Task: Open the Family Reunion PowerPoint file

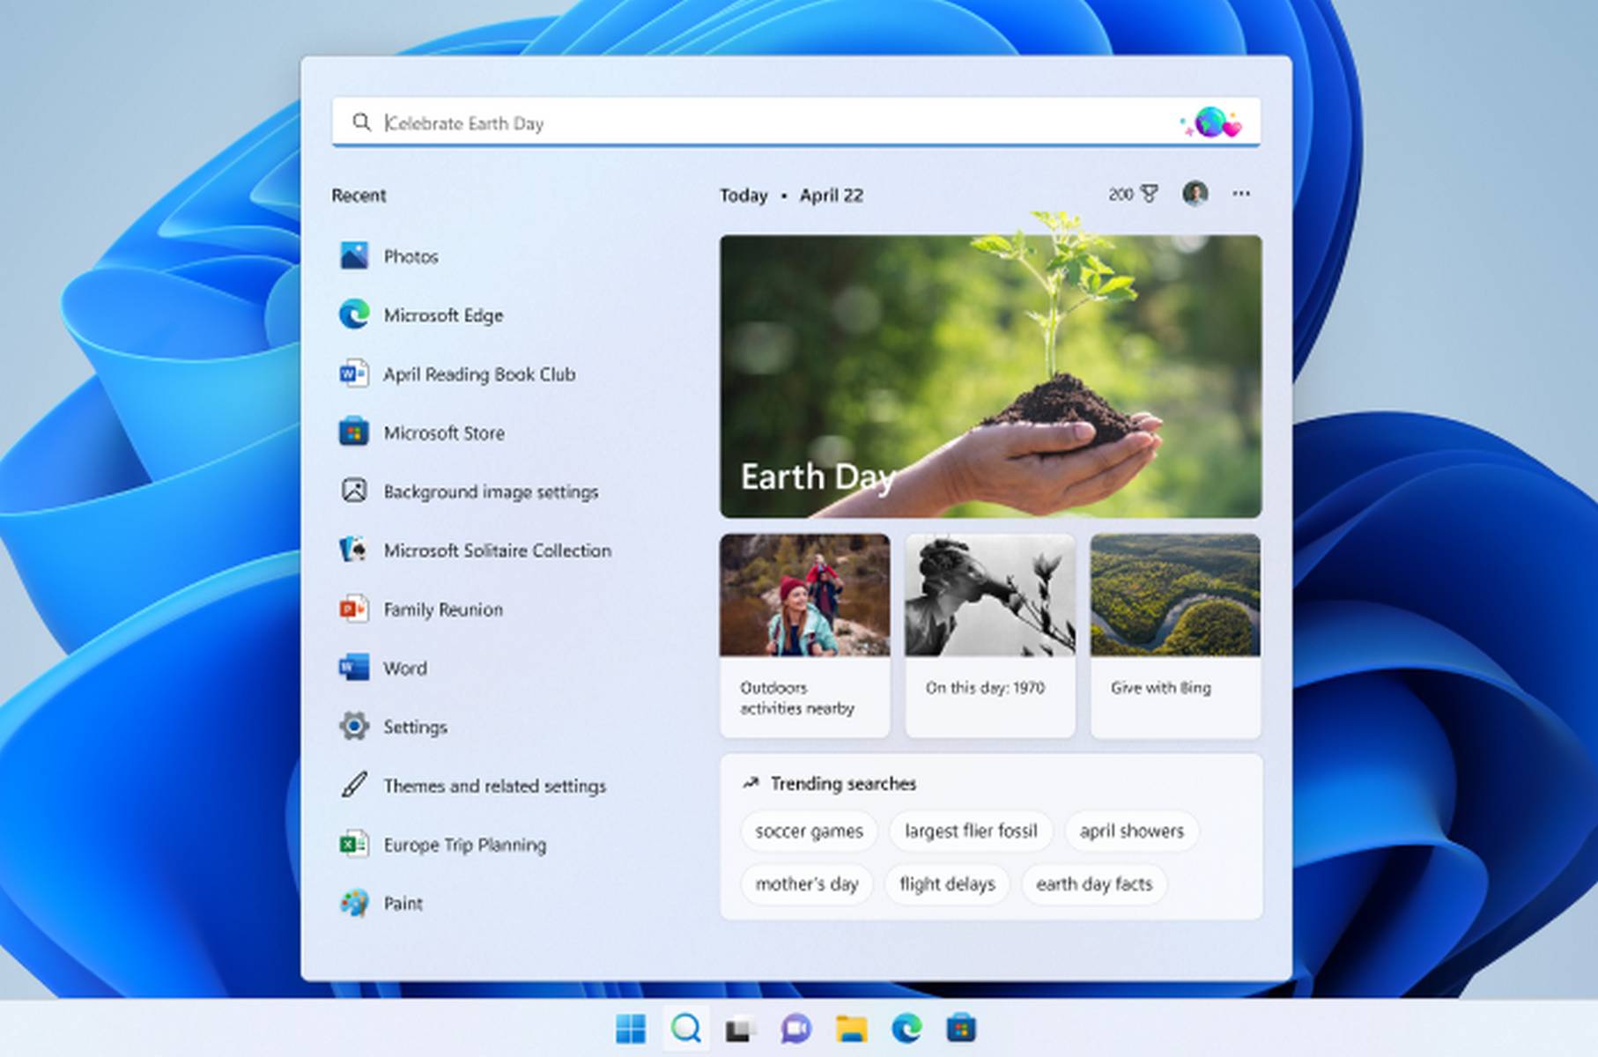Action: 442,610
